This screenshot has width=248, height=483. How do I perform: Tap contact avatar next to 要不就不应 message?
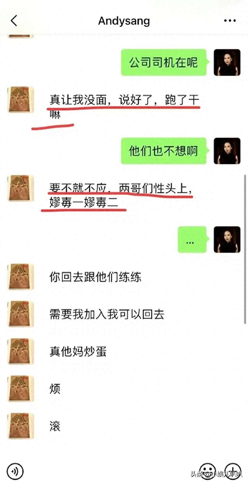tap(21, 188)
